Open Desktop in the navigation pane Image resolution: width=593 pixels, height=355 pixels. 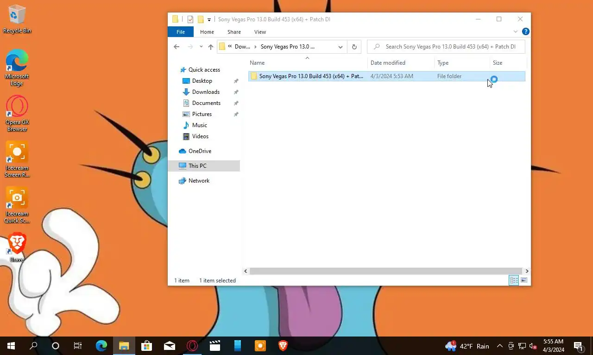202,81
